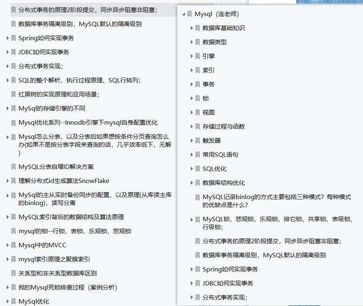Select MySQL分表自增ID解决方案 bookmark
363x306 pixels.
coord(56,167)
